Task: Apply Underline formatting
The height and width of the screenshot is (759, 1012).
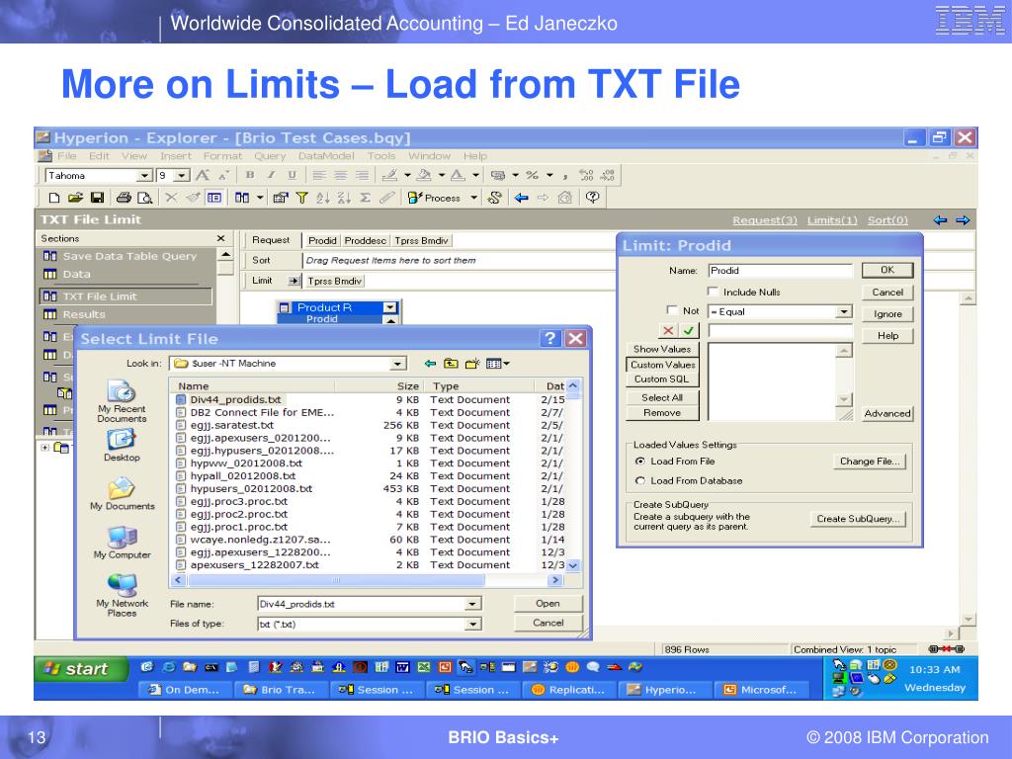Action: pyautogui.click(x=293, y=175)
